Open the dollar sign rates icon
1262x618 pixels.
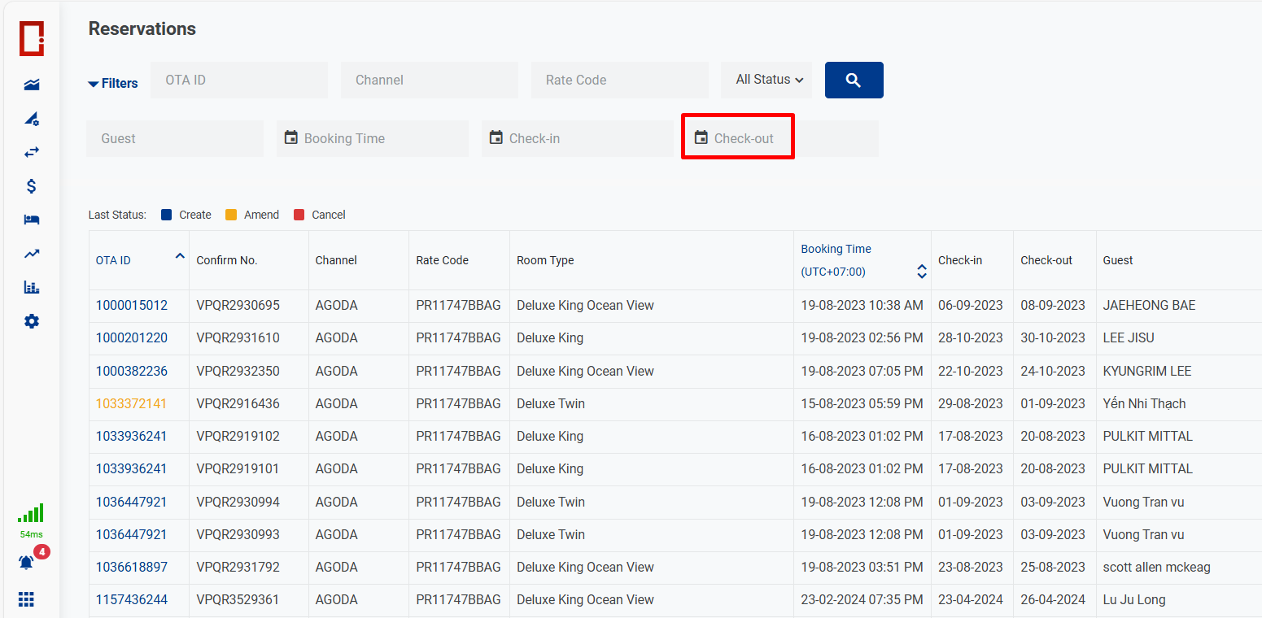click(31, 186)
